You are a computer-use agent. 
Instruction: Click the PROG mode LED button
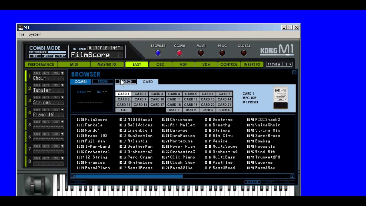tap(222, 53)
